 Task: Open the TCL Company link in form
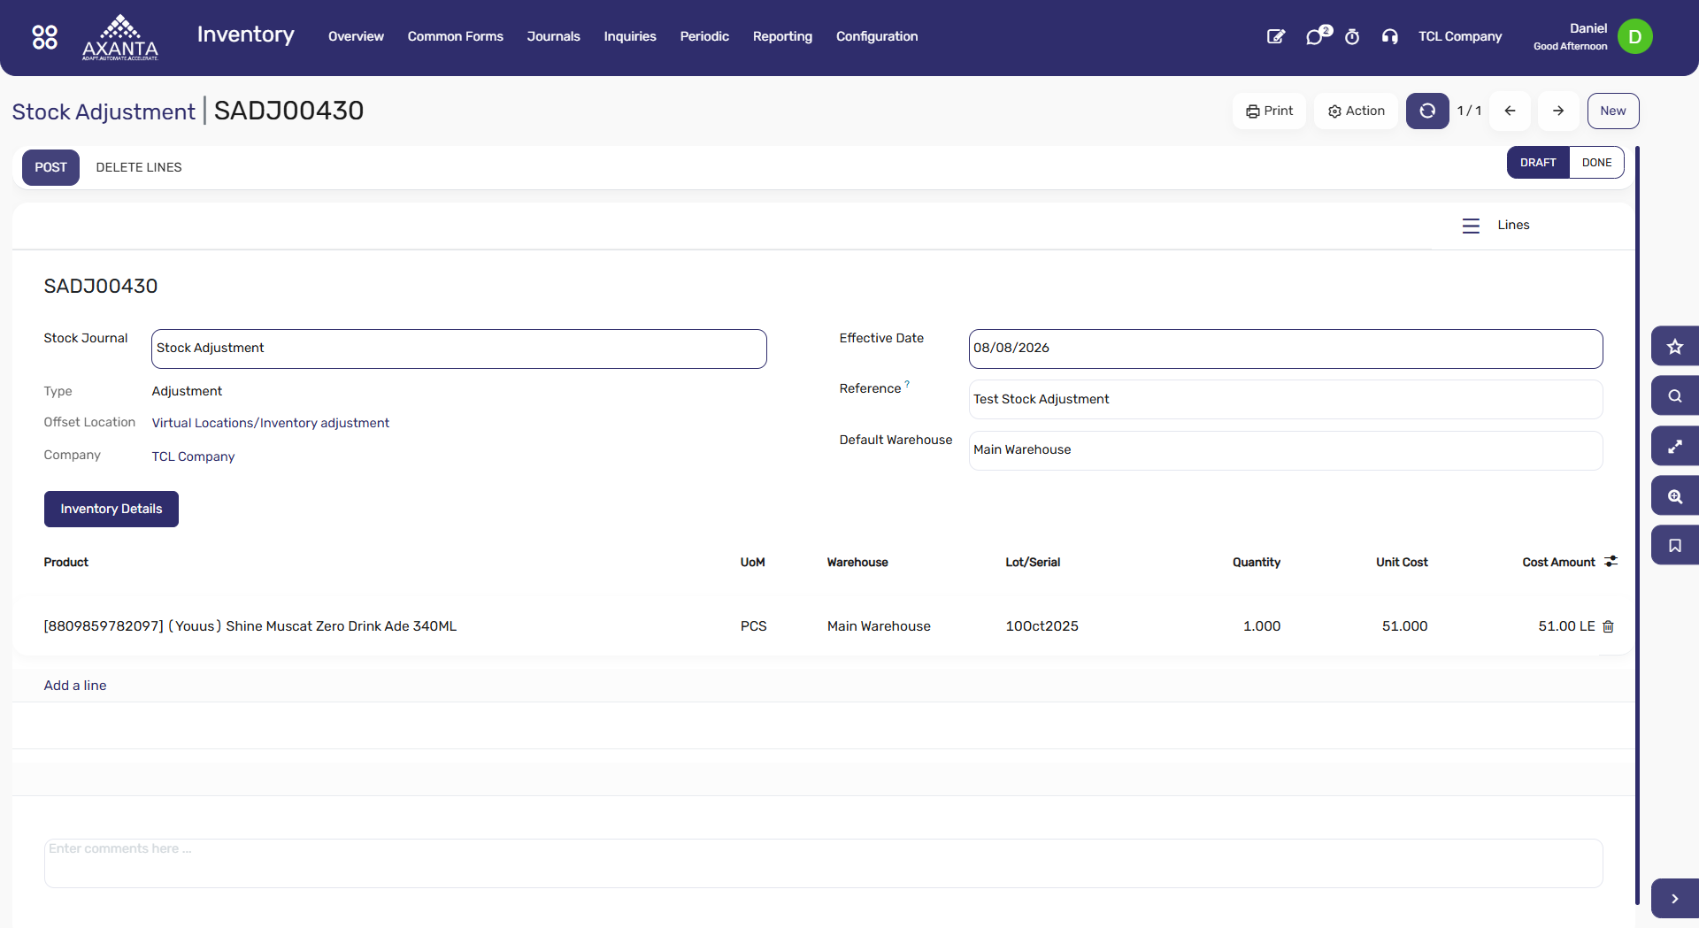coord(193,456)
